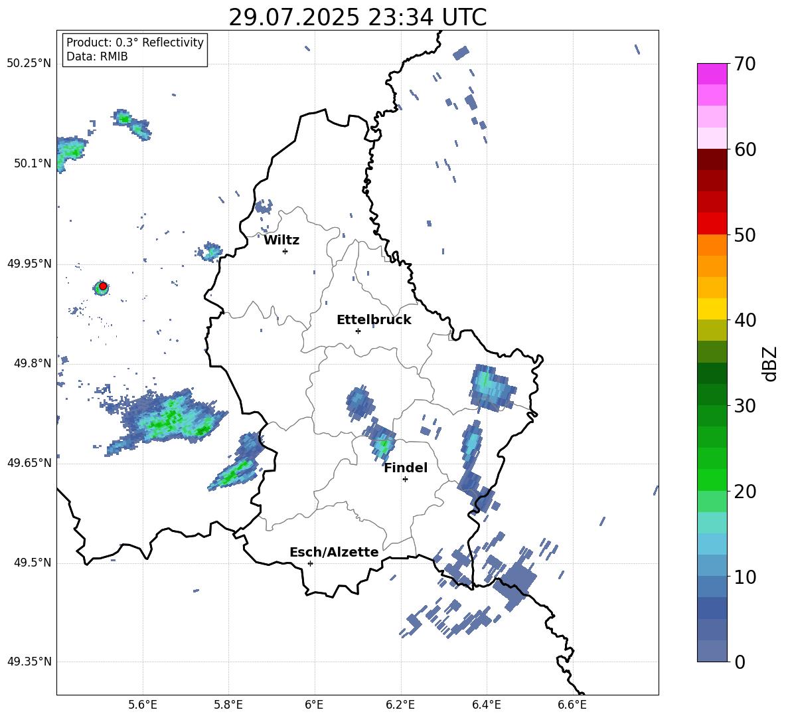Click the 50.25°N latitude label
This screenshot has width=786, height=718.
pyautogui.click(x=29, y=64)
